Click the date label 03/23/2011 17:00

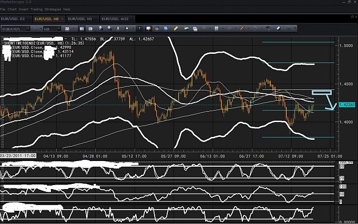(x=18, y=156)
